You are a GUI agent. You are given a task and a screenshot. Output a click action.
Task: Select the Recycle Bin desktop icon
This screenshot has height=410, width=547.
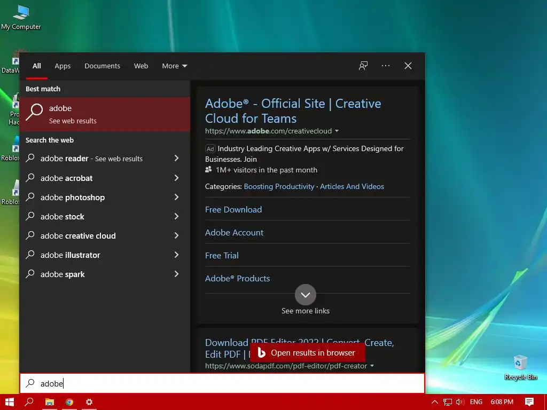(520, 367)
